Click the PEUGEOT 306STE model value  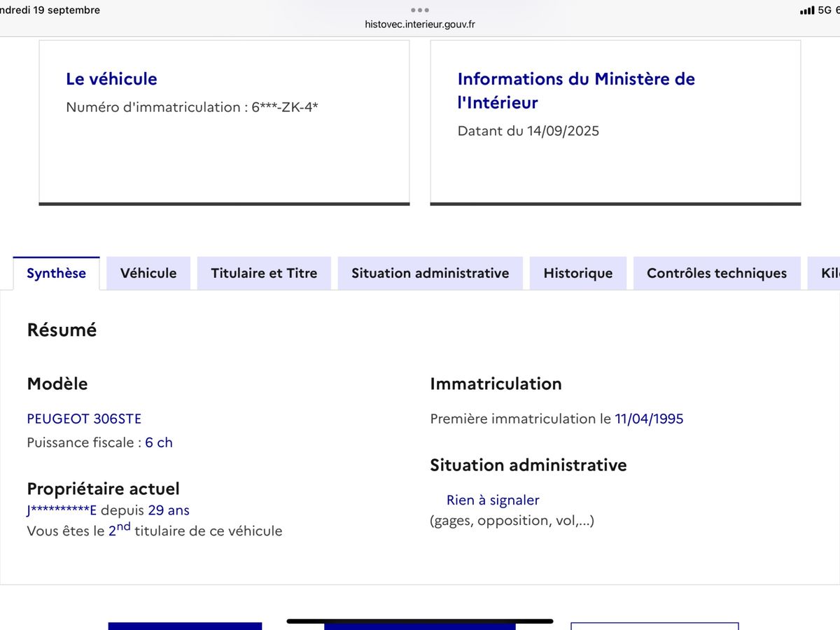(84, 419)
